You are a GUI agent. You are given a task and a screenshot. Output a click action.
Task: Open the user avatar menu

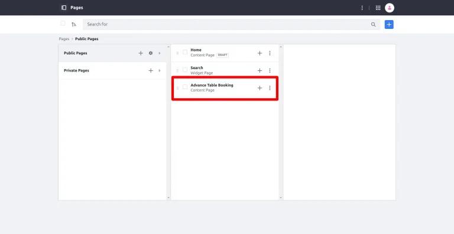click(x=390, y=8)
